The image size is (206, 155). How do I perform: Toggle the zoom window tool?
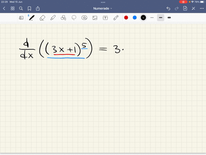tap(21, 18)
